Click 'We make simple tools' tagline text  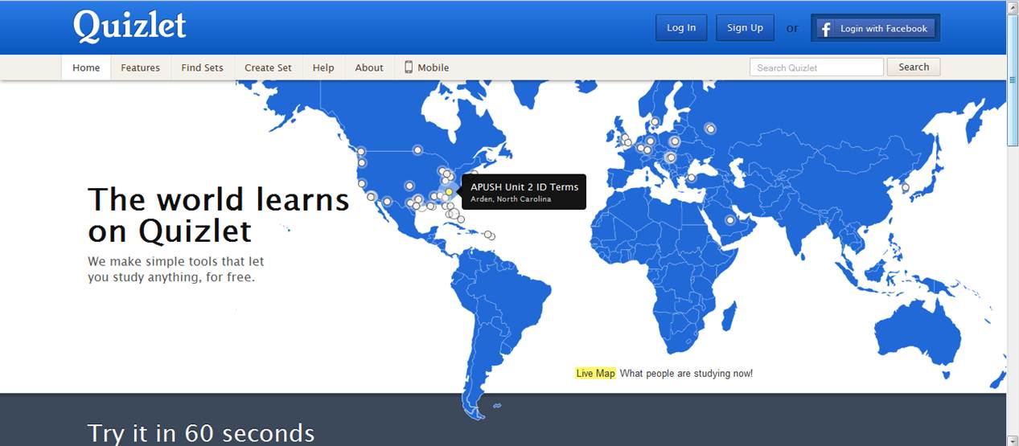(x=176, y=269)
